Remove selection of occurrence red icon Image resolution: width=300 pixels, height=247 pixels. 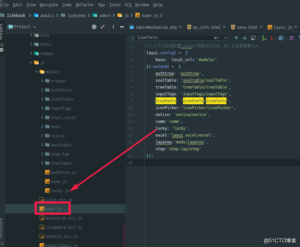273,38
